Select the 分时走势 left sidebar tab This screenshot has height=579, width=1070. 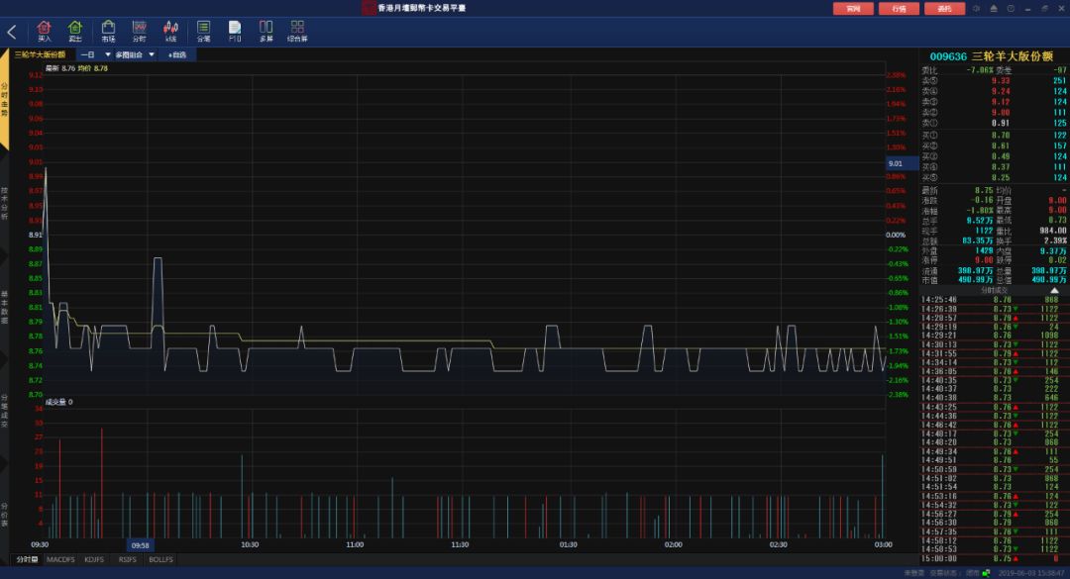click(4, 100)
